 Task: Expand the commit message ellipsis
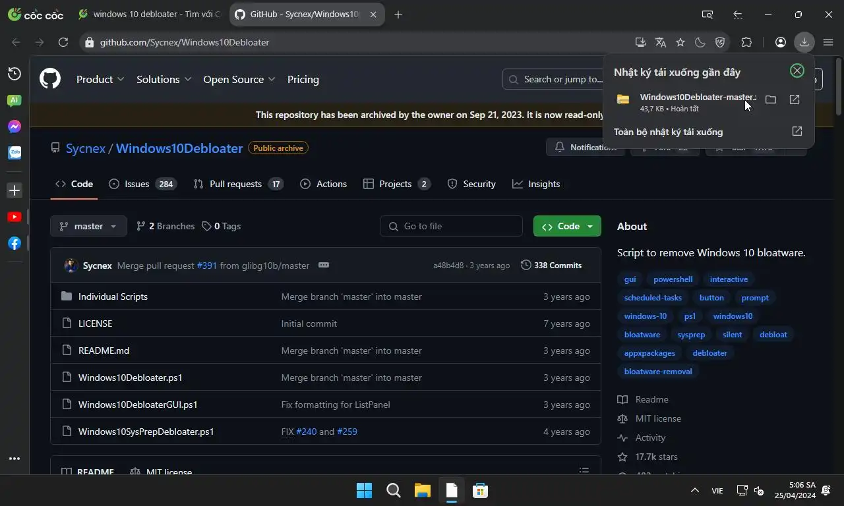click(x=324, y=265)
